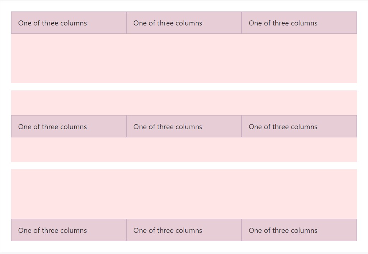
Task: Click white gap between second and third rows
Action: pyautogui.click(x=184, y=166)
